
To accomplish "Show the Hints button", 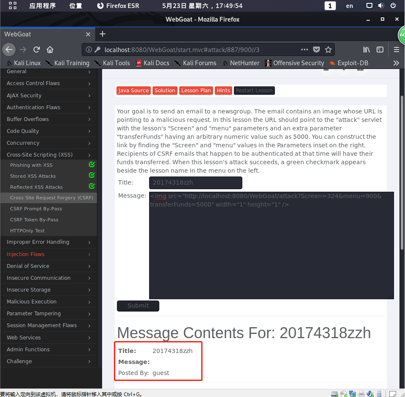I will coord(223,91).
